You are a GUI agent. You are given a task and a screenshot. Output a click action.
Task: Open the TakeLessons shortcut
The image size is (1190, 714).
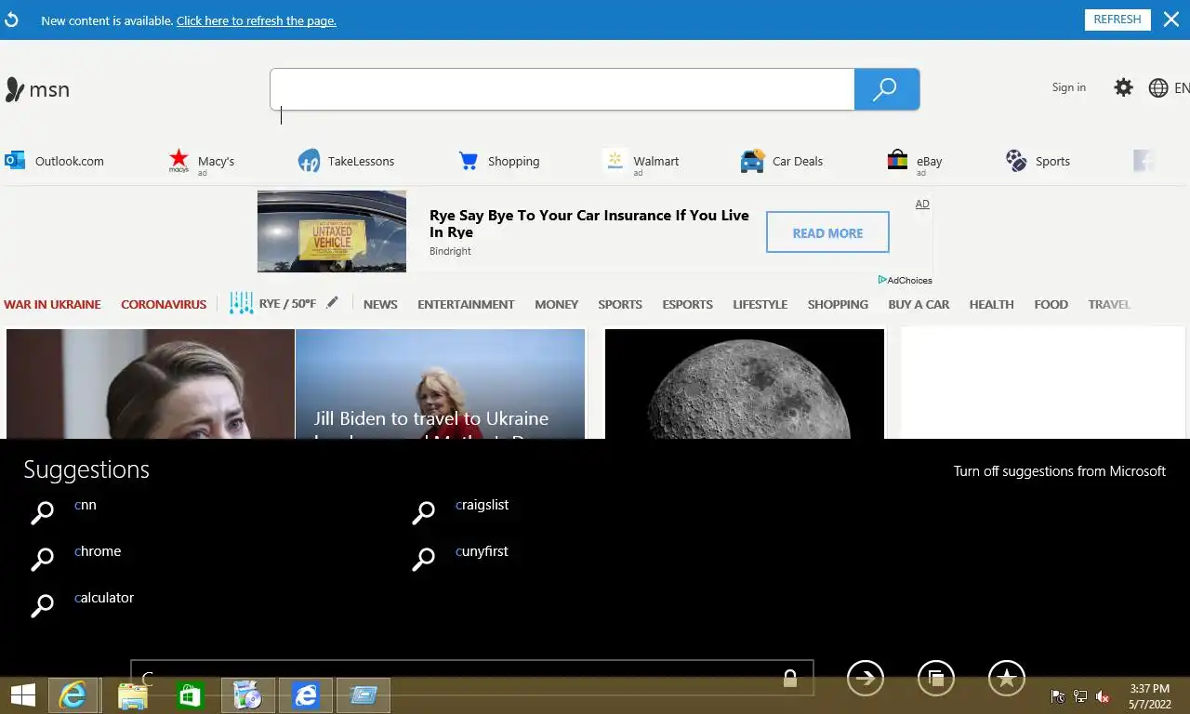(346, 161)
